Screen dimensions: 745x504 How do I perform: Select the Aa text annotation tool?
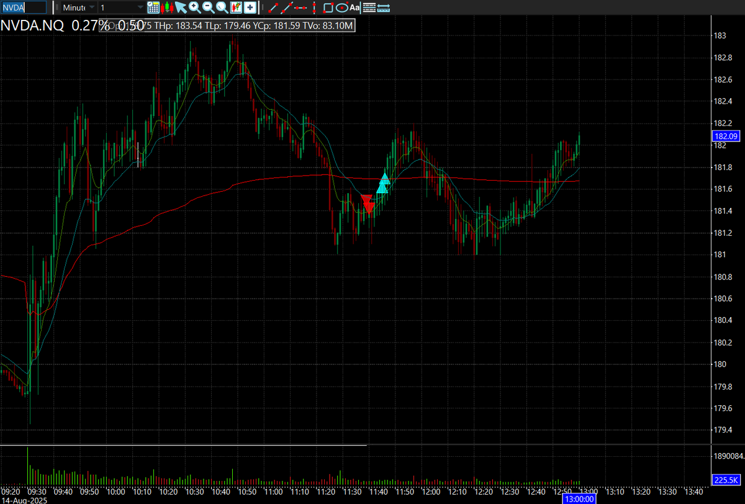pos(354,7)
